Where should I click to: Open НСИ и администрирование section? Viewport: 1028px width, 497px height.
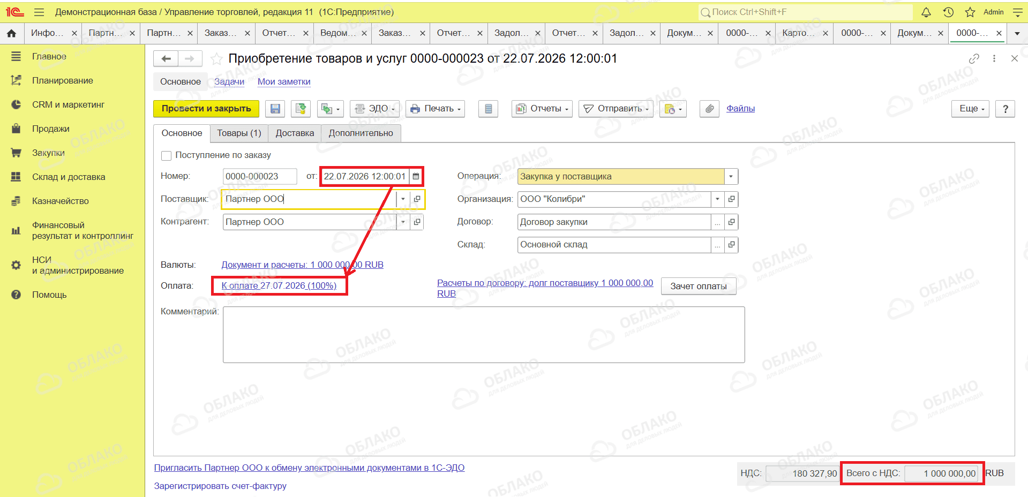pyautogui.click(x=78, y=265)
